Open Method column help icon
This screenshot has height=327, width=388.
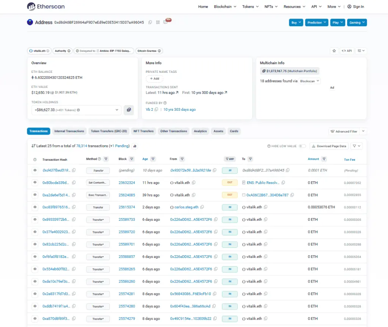click(100, 159)
